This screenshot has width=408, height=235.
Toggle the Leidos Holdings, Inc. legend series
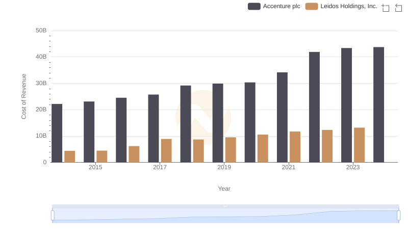[341, 6]
